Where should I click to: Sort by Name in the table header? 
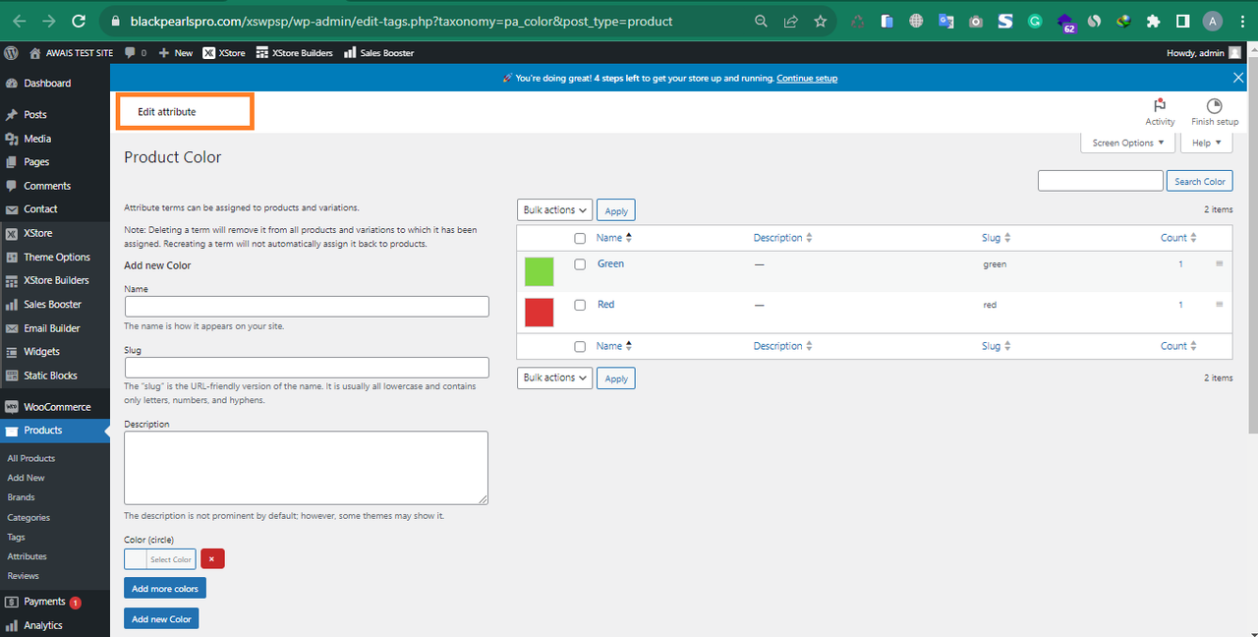coord(614,238)
